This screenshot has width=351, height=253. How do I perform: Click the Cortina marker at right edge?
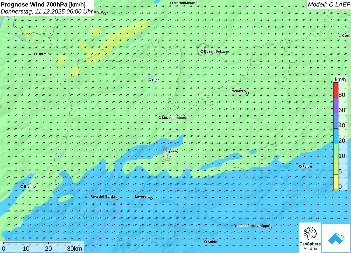coord(340,36)
